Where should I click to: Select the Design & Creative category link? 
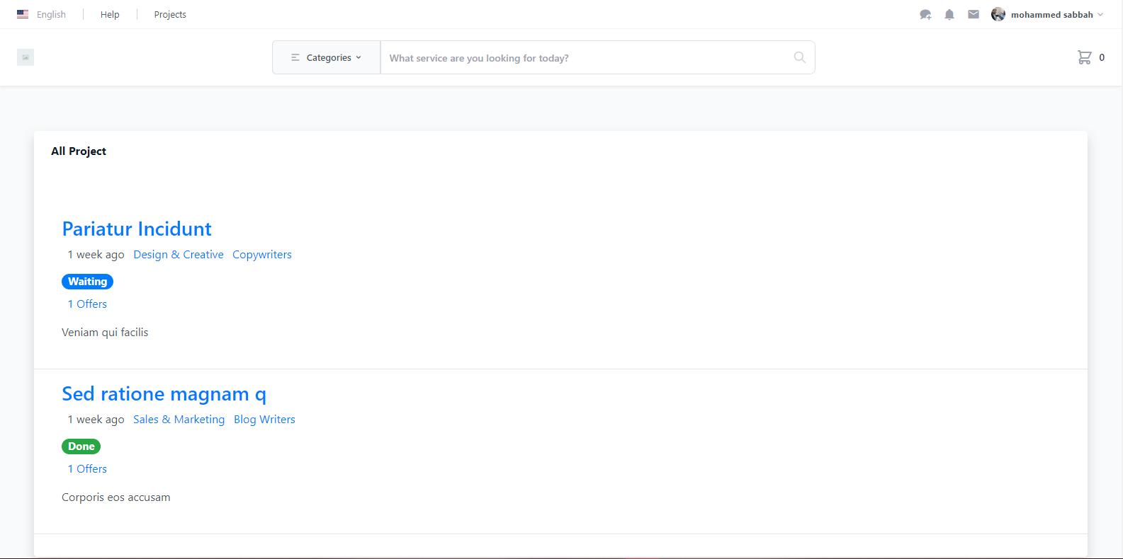point(179,255)
